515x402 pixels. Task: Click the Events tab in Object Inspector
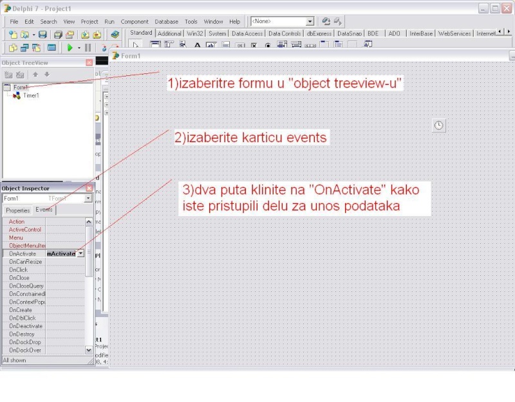[x=44, y=210]
